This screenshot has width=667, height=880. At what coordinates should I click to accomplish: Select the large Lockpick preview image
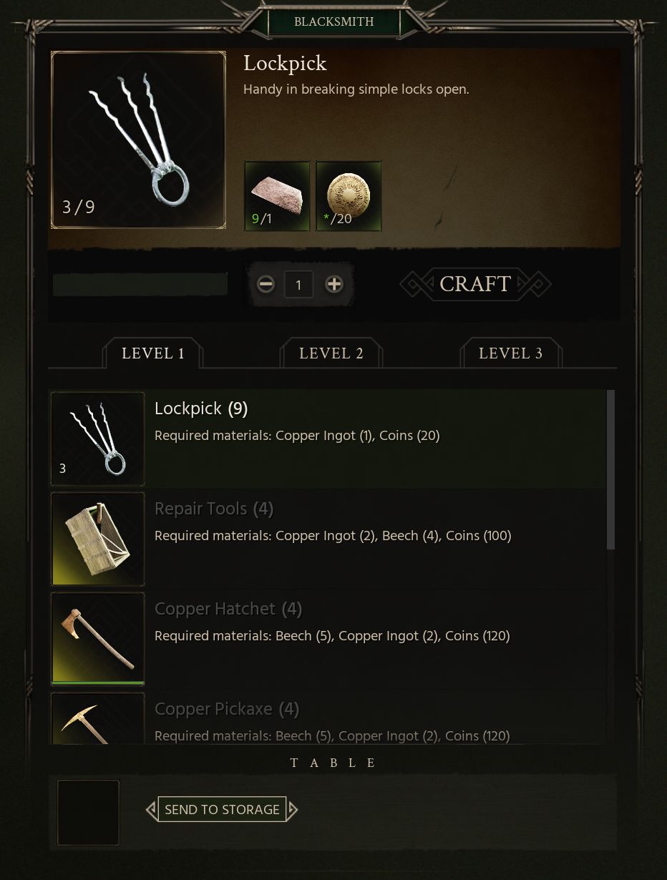(138, 140)
